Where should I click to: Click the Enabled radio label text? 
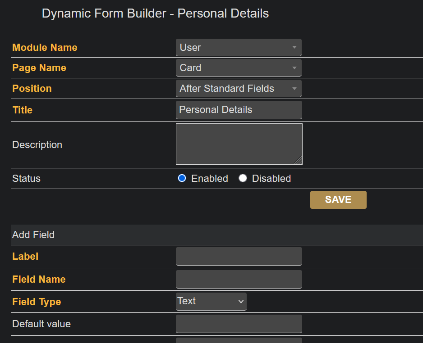209,178
